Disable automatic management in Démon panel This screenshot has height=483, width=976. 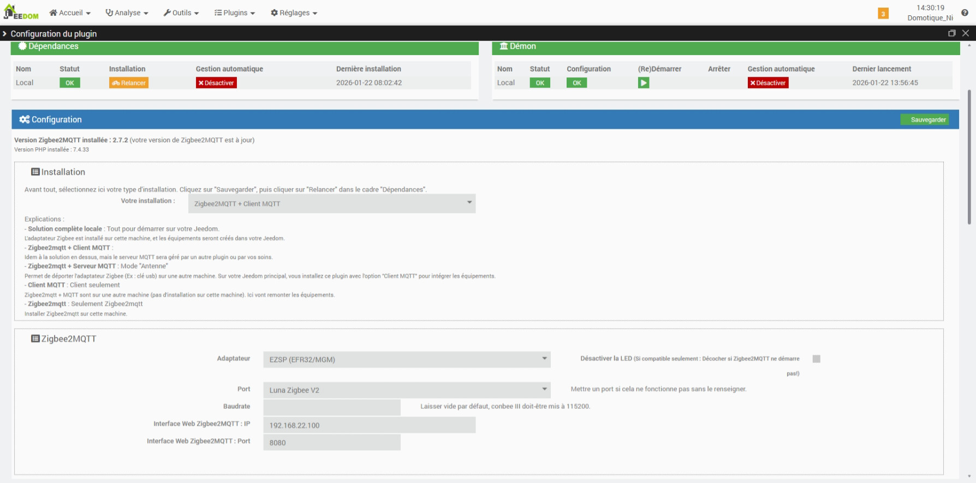tap(768, 83)
